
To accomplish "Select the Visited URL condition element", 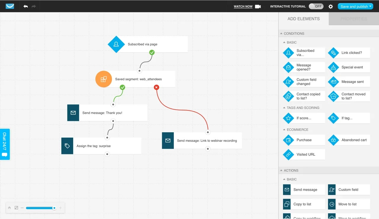I will (304, 154).
